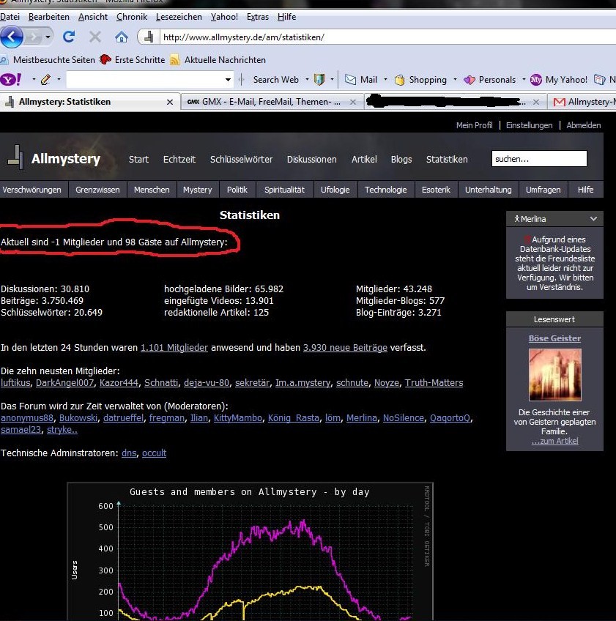The width and height of the screenshot is (616, 621).
Task: Open the ...zum Artikel link
Action: (554, 441)
